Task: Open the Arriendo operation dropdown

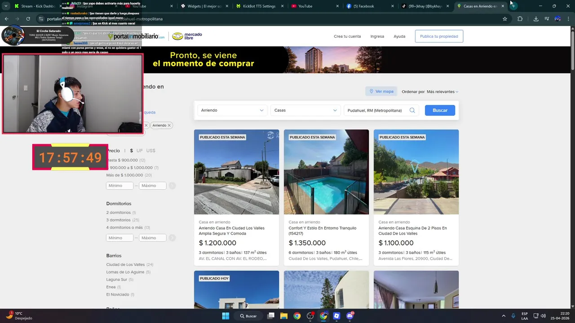Action: point(232,110)
